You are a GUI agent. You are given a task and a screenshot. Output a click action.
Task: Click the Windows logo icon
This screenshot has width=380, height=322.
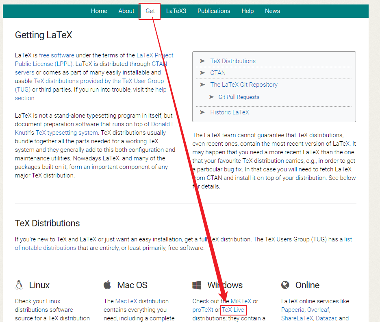click(198, 285)
